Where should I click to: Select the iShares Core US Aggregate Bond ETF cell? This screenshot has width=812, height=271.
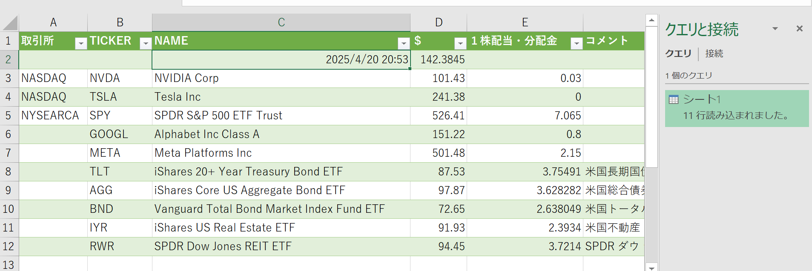[281, 190]
